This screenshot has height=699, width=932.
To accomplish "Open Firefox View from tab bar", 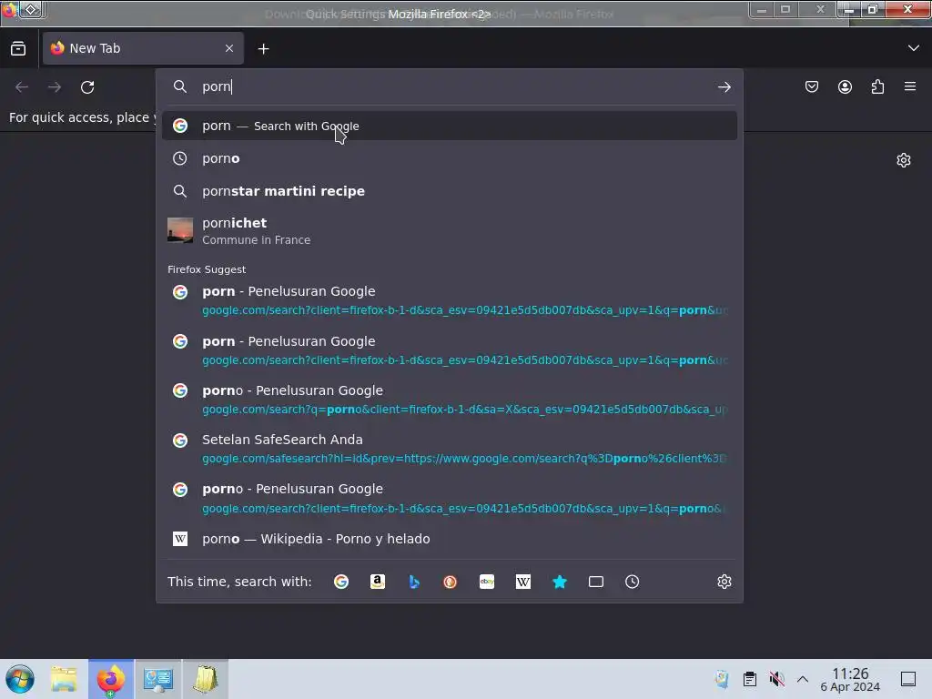I will pos(18,48).
